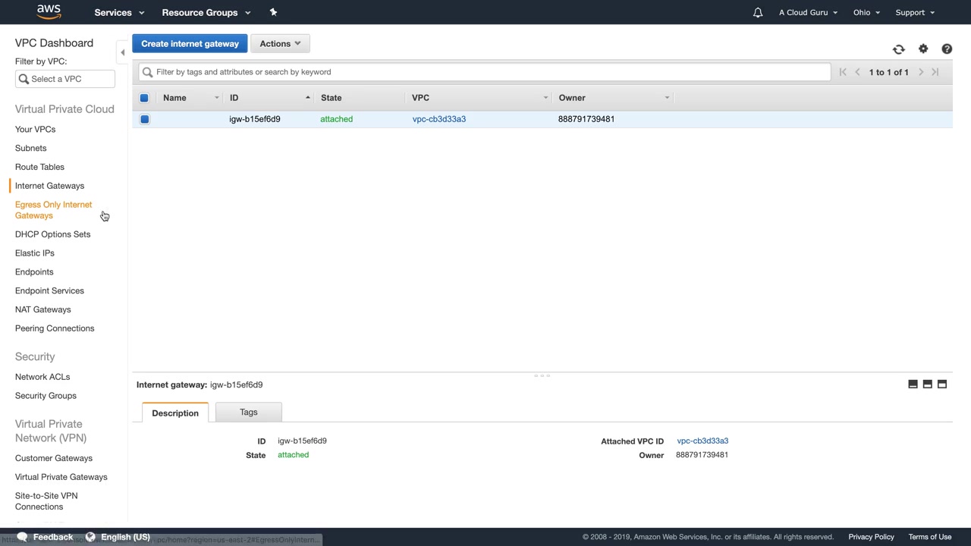Viewport: 971px width, 546px height.
Task: Open VPC column filter arrow
Action: click(545, 98)
